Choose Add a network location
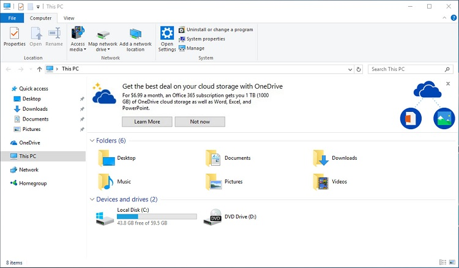This screenshot has height=268, width=459. click(135, 39)
